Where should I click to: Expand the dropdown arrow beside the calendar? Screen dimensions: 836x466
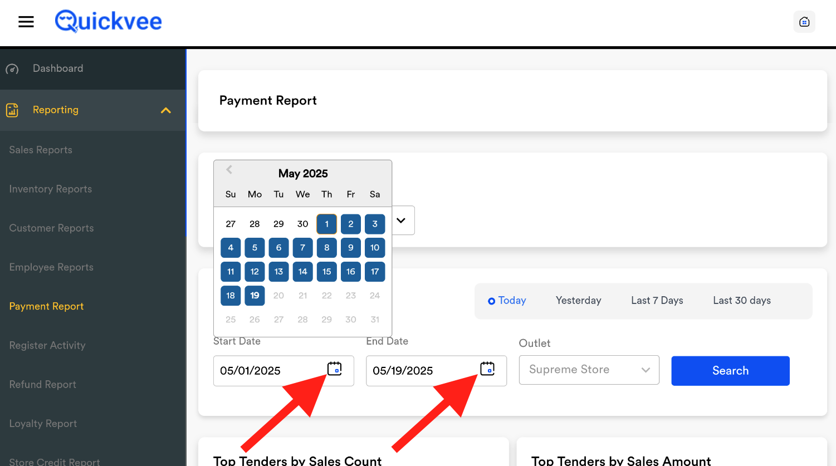click(x=401, y=220)
